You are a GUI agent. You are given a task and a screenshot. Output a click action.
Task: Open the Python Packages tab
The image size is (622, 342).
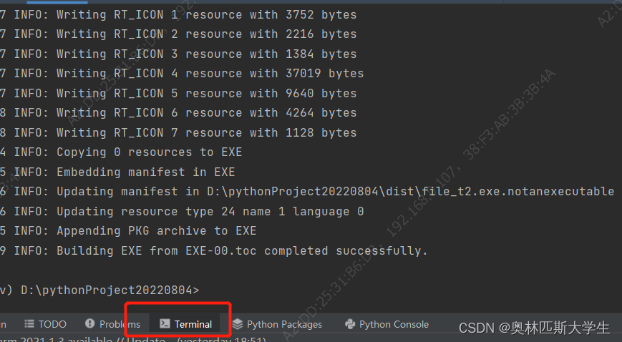(x=277, y=324)
